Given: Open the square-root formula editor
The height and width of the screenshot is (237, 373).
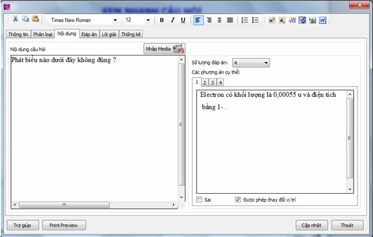Looking at the screenshot, I should pos(292,21).
